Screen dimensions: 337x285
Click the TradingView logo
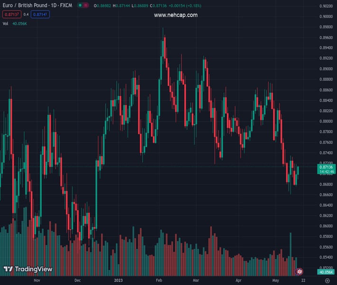28,269
